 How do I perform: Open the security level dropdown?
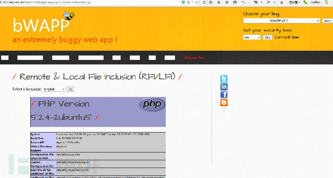[x=252, y=37]
